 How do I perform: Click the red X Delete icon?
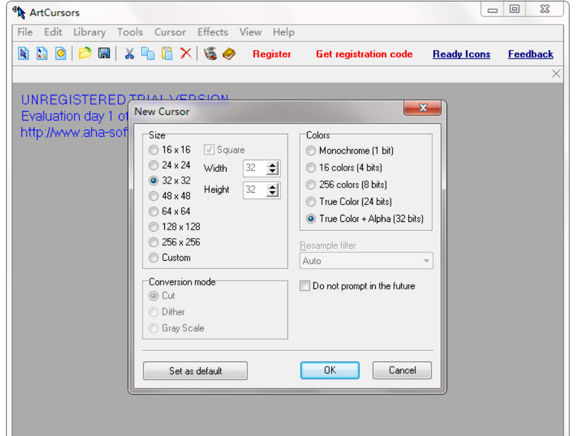coord(186,54)
